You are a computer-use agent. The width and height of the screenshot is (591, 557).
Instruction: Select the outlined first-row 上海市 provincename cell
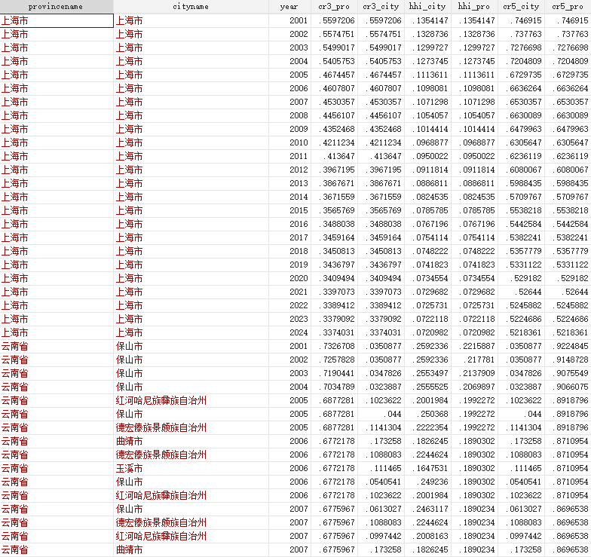pos(57,20)
